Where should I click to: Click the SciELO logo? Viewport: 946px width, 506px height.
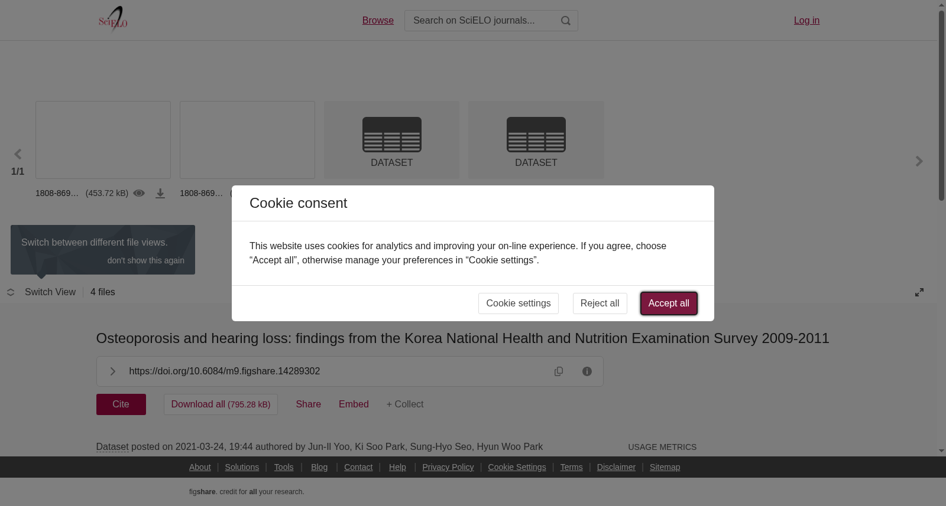pyautogui.click(x=113, y=20)
